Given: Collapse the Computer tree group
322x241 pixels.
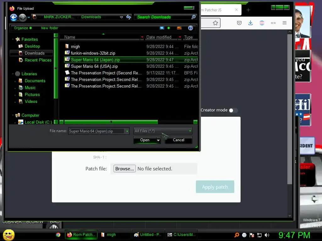Looking at the screenshot, I should (13, 115).
